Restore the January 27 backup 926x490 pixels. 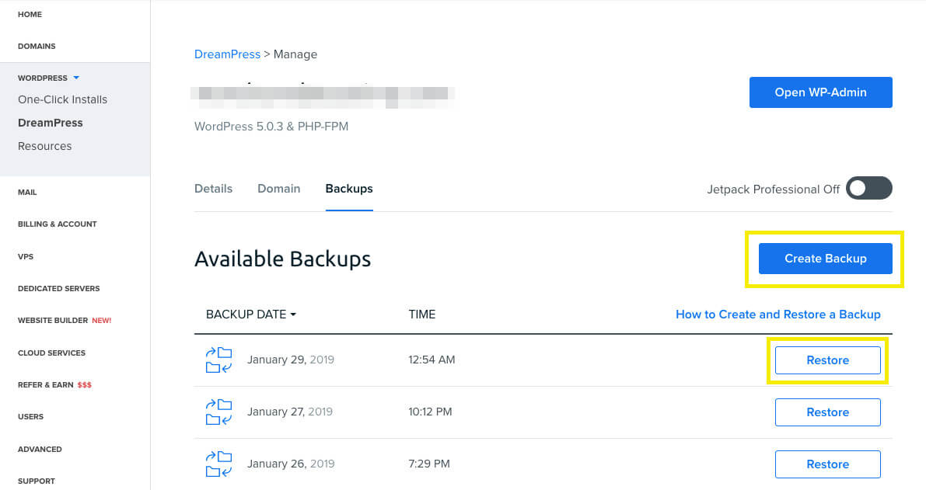pos(827,412)
